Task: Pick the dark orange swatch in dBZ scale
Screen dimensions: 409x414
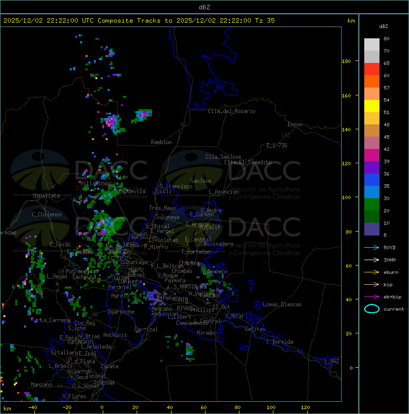Action: 372,82
